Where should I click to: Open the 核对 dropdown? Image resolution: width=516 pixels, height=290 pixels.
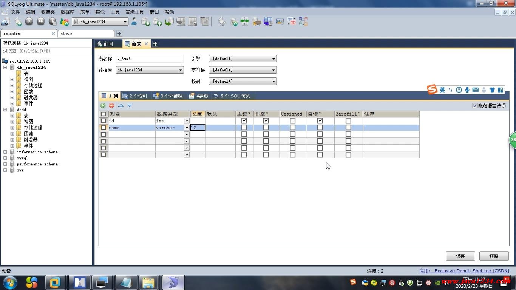[x=243, y=81]
